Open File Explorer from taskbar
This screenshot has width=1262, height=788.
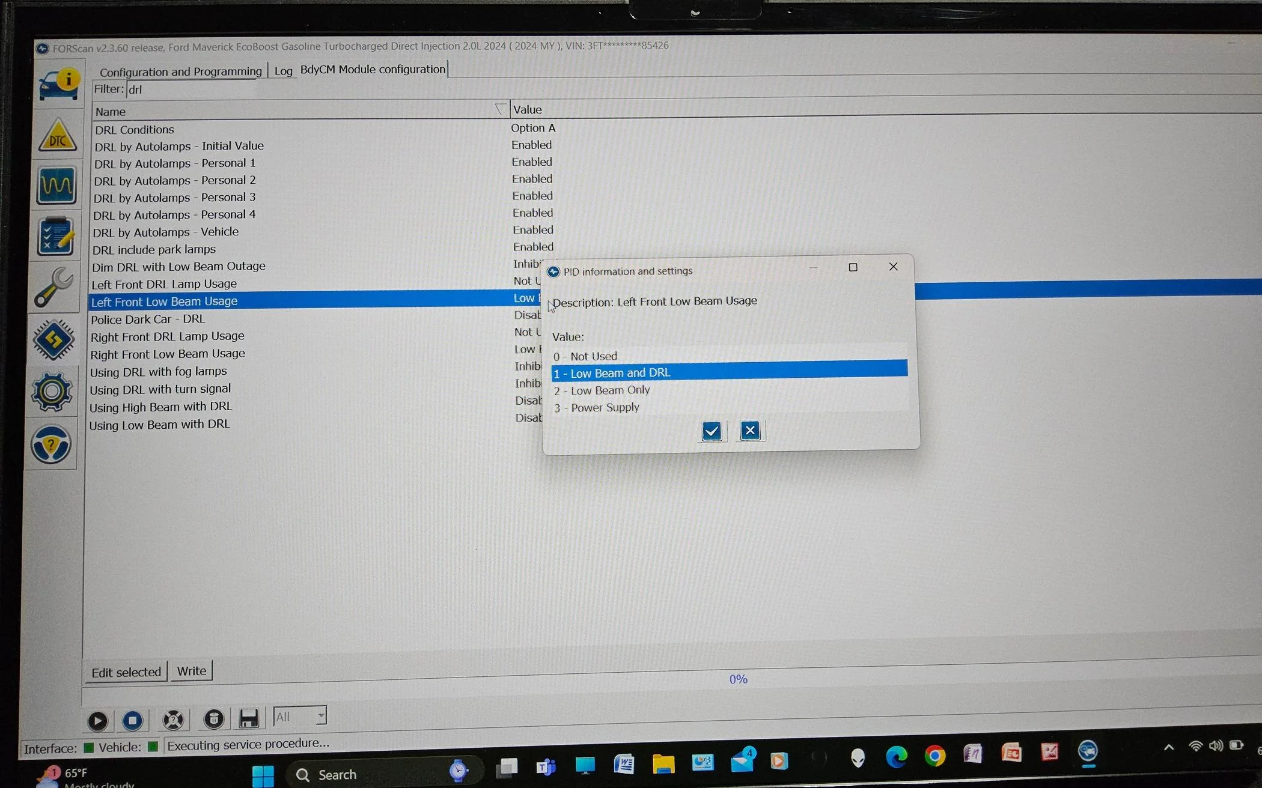point(663,763)
